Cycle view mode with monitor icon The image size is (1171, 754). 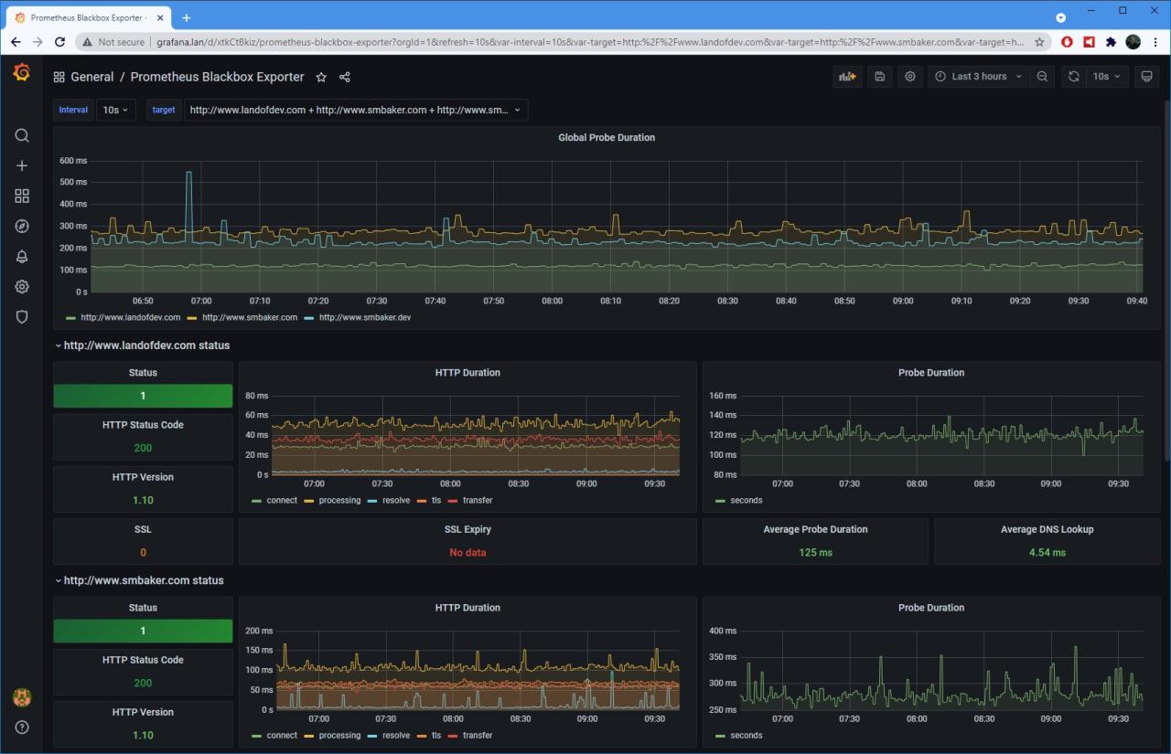(x=1146, y=77)
